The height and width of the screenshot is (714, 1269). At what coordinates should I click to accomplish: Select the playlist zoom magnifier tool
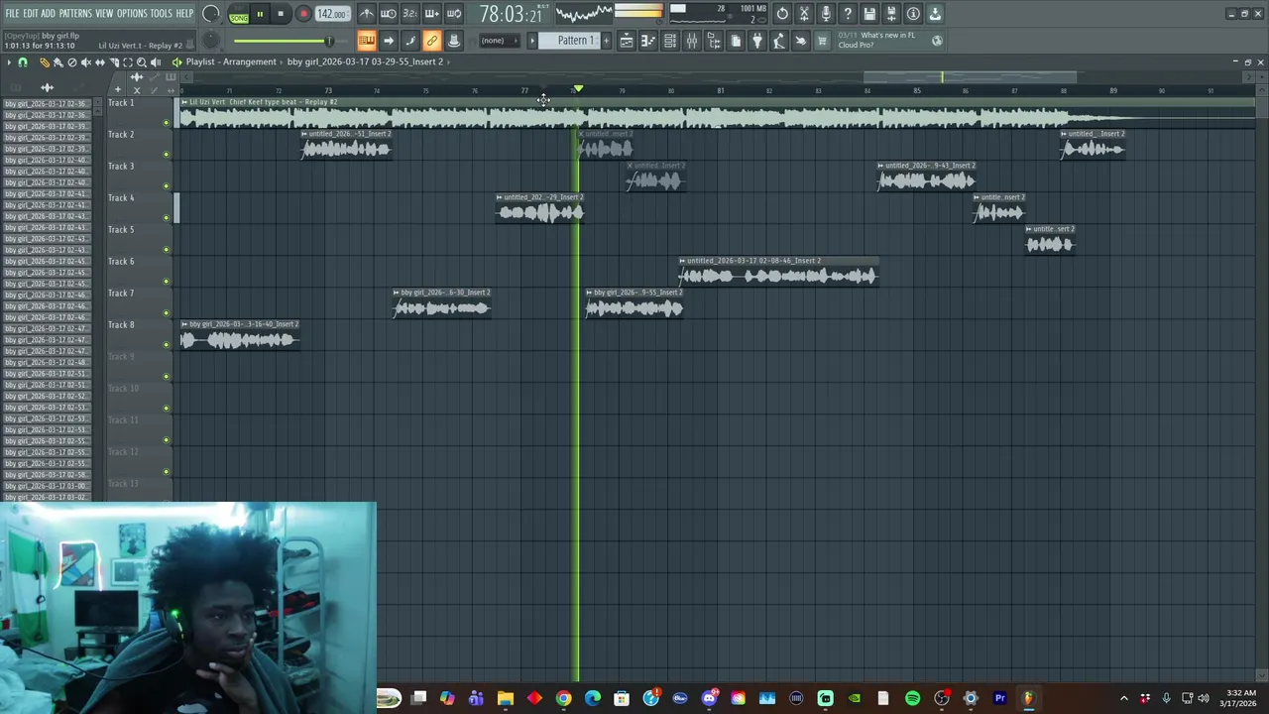(x=141, y=61)
